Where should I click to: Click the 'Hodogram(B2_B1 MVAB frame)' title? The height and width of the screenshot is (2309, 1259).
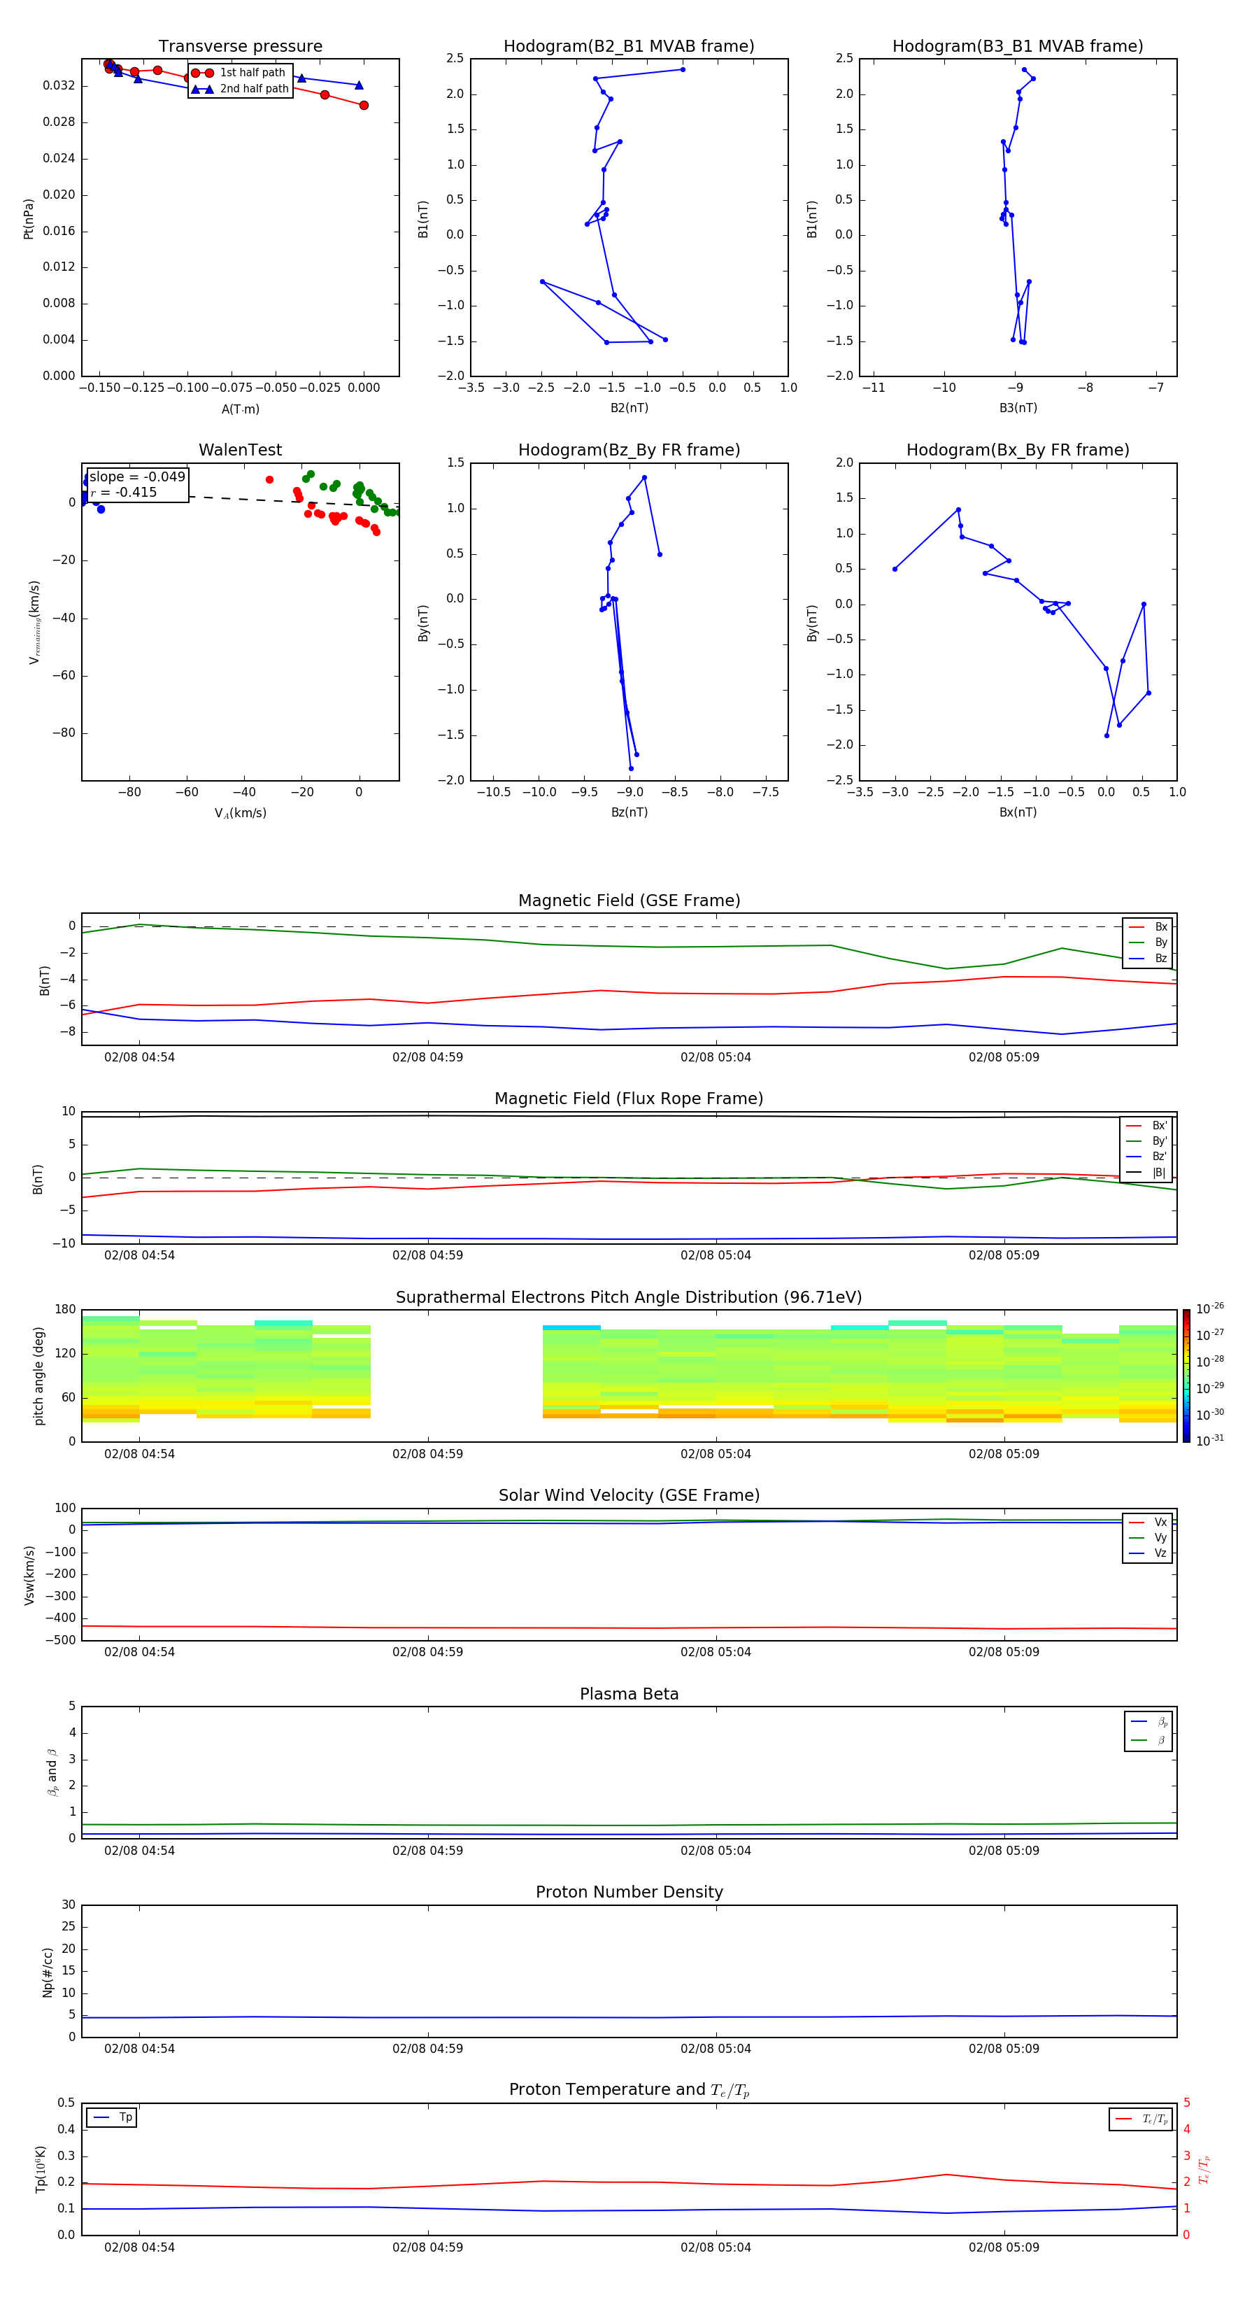629,47
